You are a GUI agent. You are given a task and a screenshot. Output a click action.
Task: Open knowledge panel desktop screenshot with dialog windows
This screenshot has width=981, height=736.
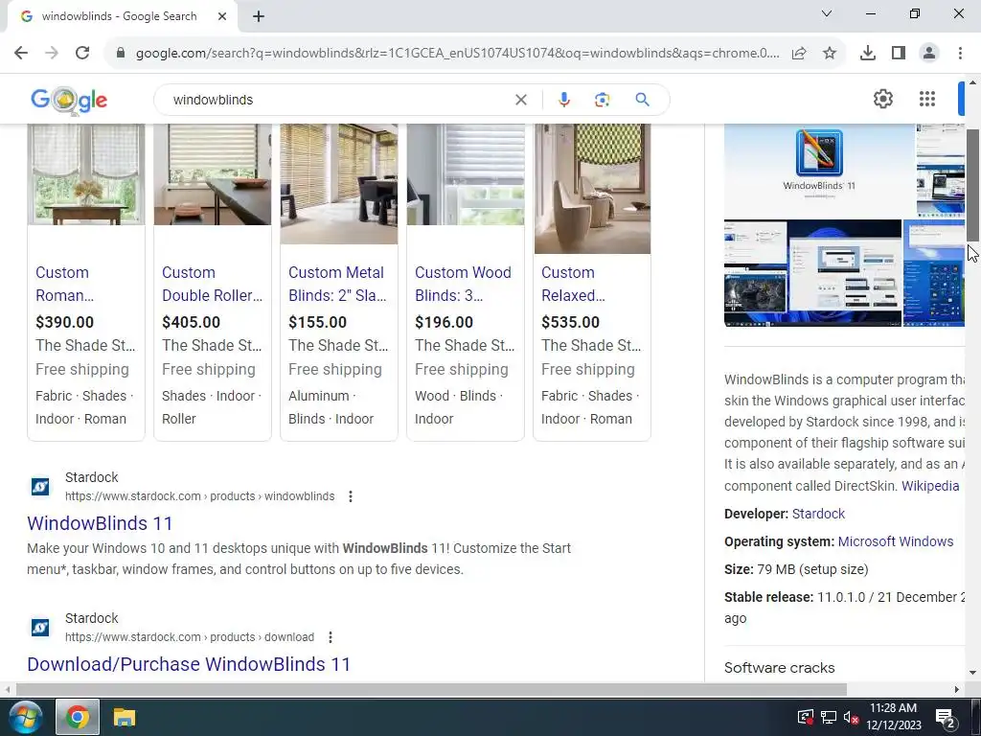[x=844, y=273]
